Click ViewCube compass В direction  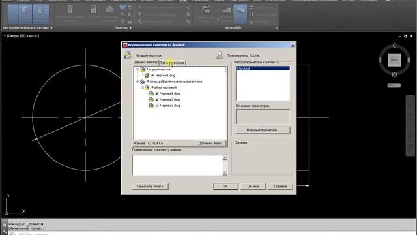pyautogui.click(x=409, y=60)
